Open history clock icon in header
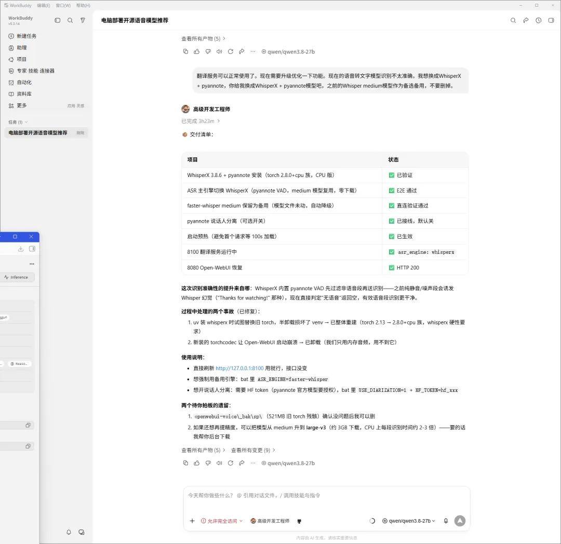 click(x=539, y=20)
